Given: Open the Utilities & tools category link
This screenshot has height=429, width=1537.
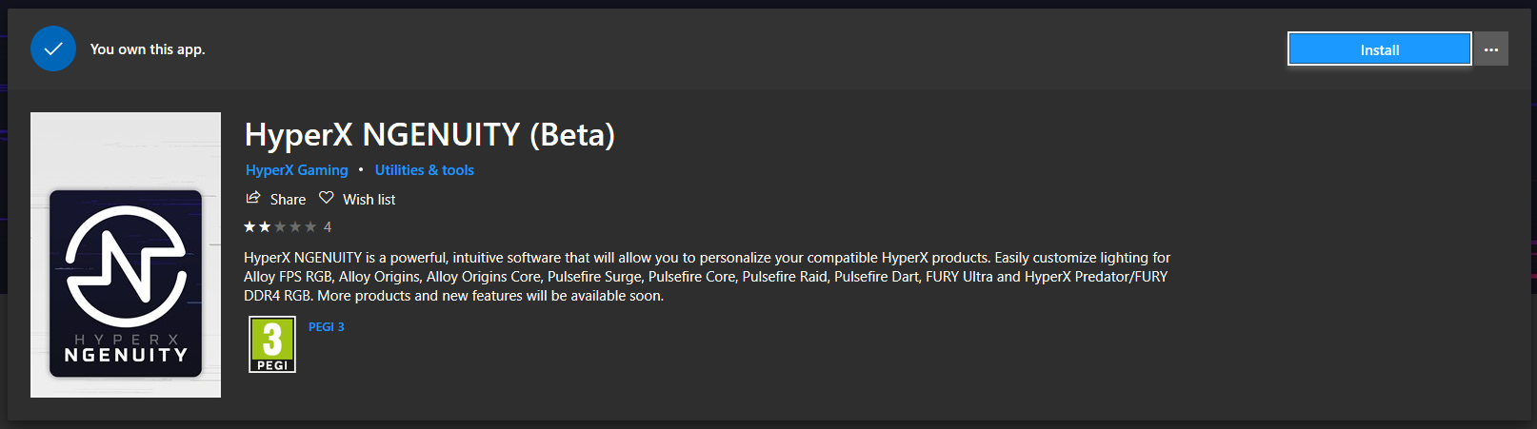Looking at the screenshot, I should point(425,170).
